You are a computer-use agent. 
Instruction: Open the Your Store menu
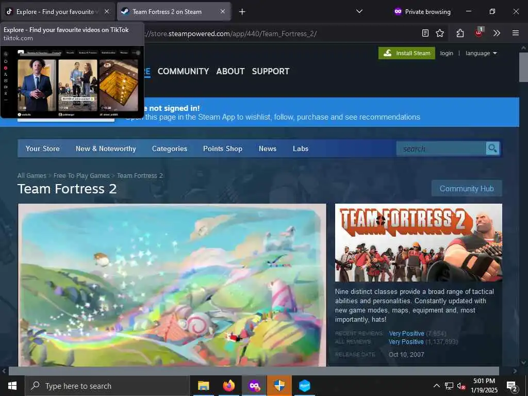(x=42, y=148)
